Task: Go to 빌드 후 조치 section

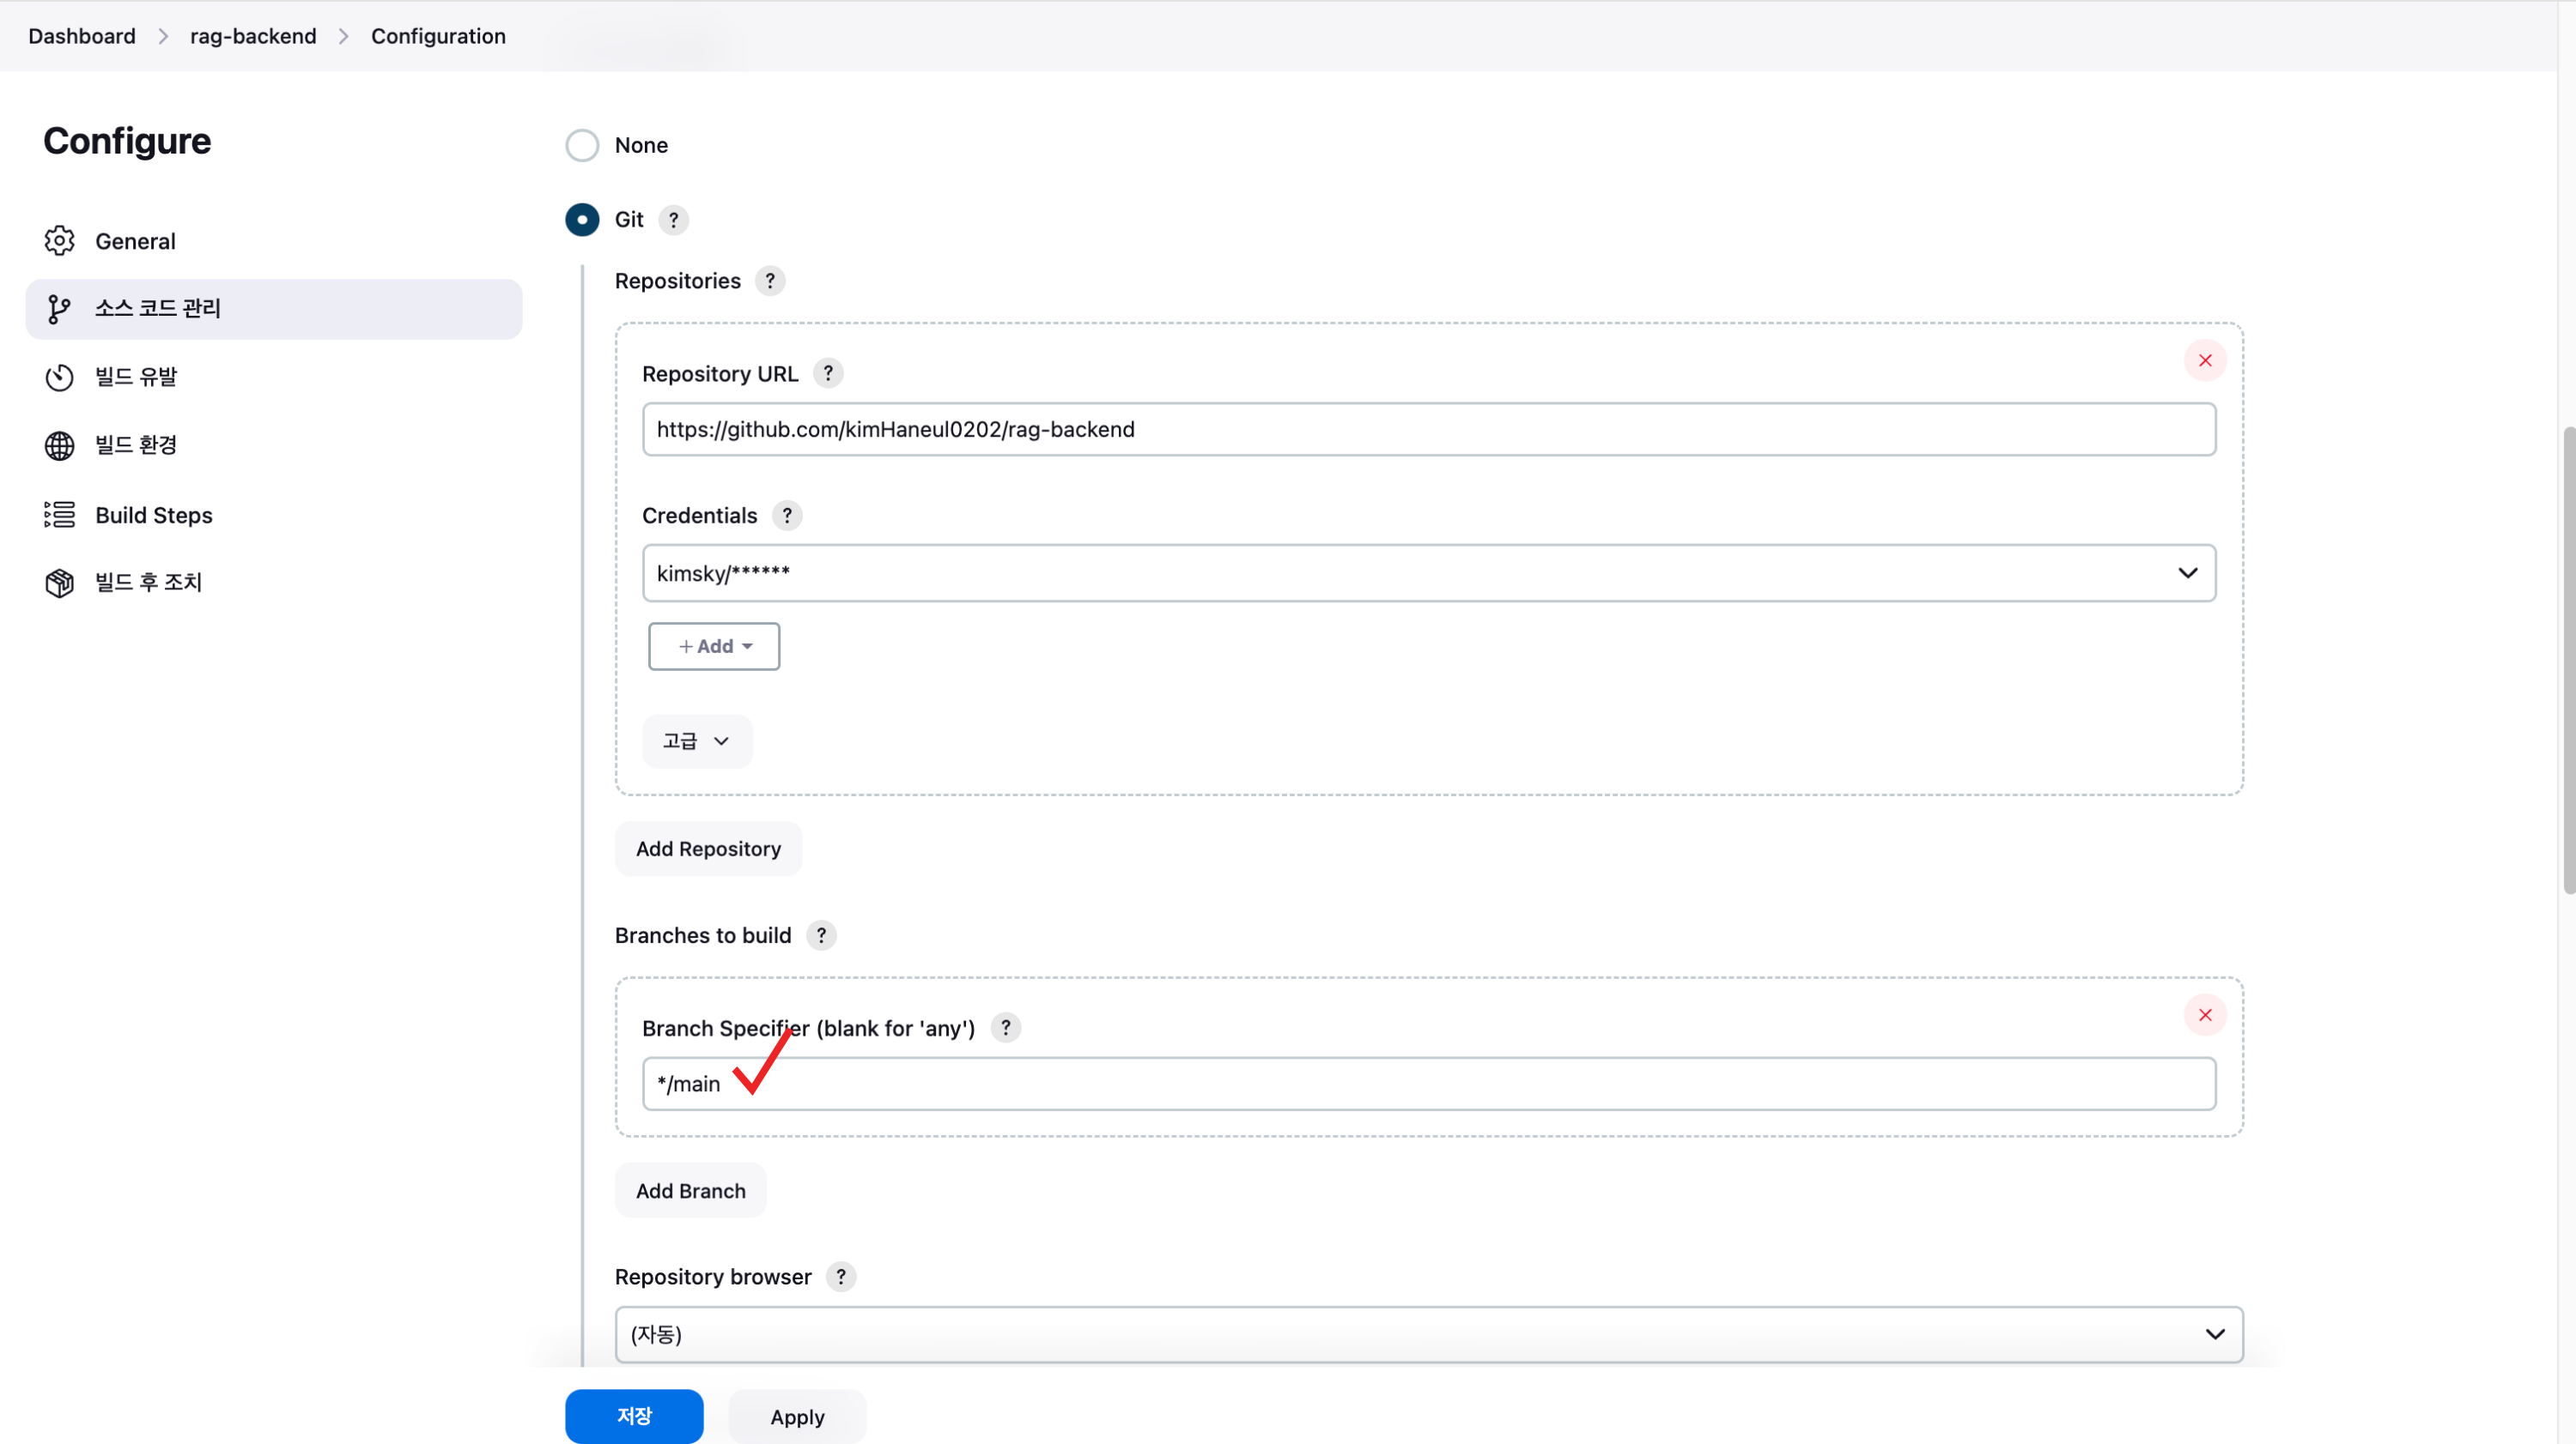Action: (x=274, y=583)
